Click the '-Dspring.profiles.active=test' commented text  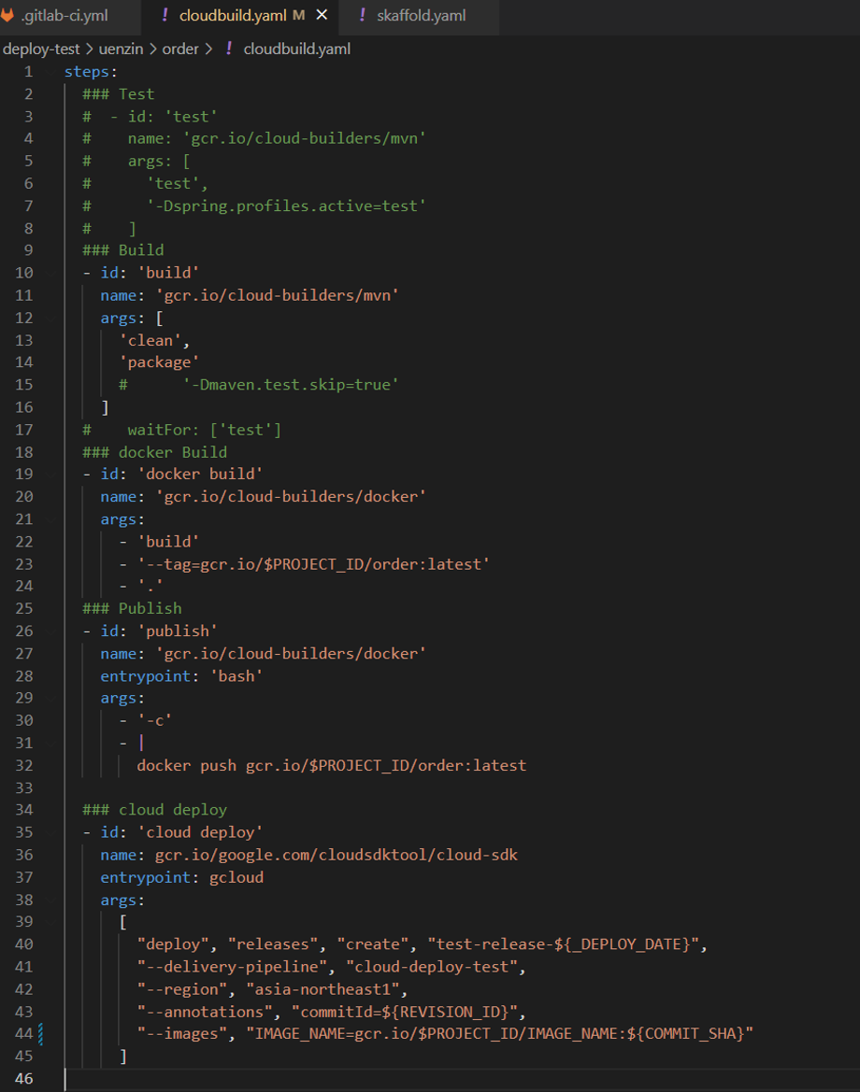[x=286, y=206]
